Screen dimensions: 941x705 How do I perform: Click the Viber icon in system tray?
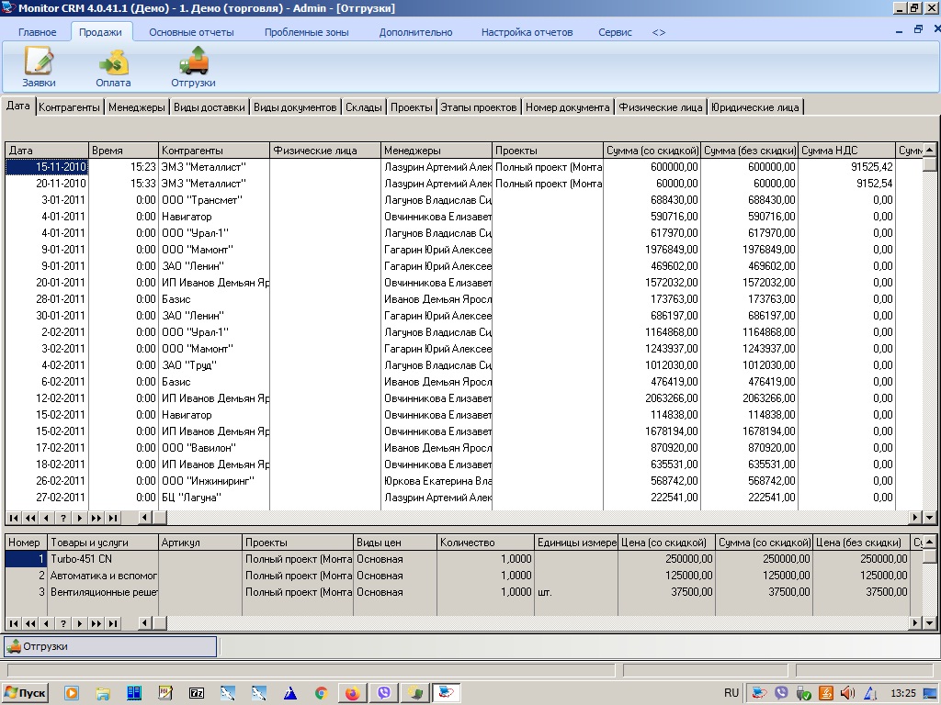point(781,693)
